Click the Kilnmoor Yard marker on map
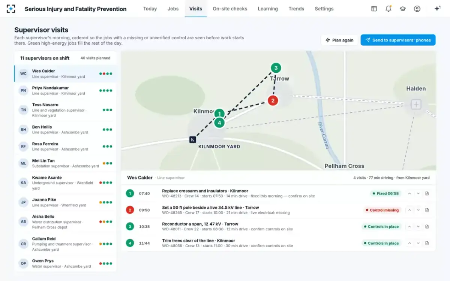 [x=192, y=140]
